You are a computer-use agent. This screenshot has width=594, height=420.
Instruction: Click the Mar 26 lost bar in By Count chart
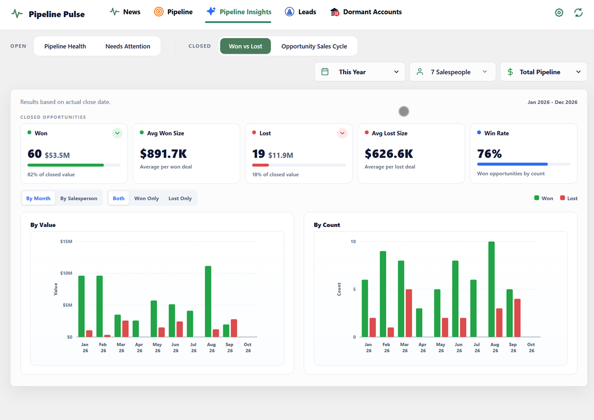coord(409,313)
